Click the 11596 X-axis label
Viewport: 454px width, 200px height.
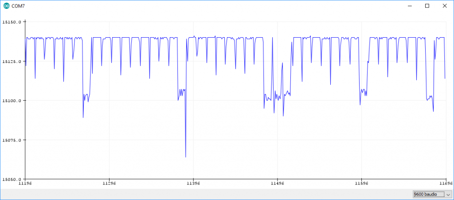pos(362,184)
